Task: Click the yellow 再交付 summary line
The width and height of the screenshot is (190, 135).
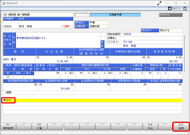Action: tap(93, 100)
